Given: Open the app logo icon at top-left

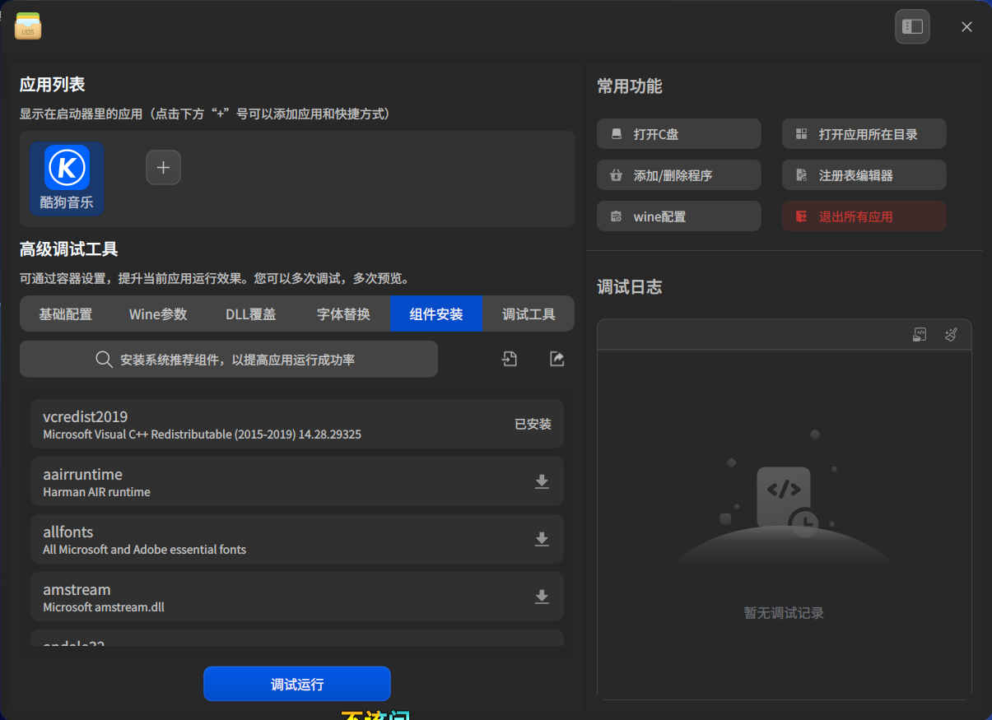Looking at the screenshot, I should pyautogui.click(x=28, y=26).
